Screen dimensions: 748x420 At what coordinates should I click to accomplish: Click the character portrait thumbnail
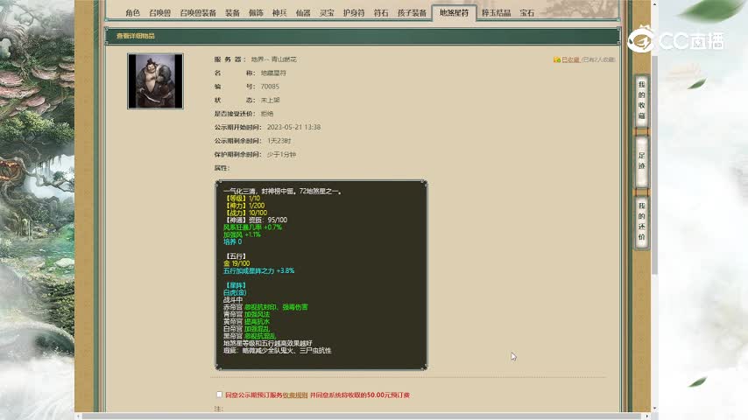(155, 80)
